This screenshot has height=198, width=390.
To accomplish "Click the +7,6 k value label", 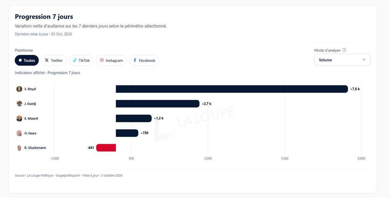I will pos(355,89).
